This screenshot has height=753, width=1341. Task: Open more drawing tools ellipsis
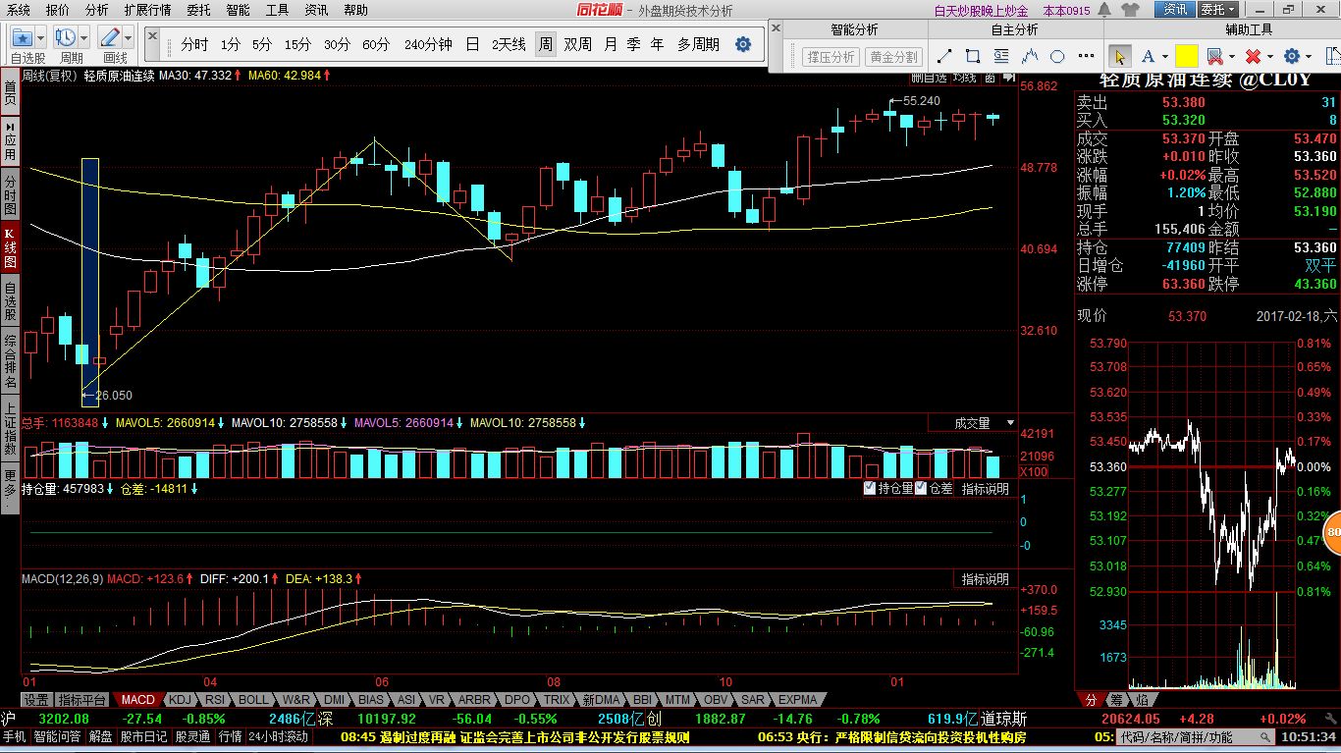(x=1086, y=56)
